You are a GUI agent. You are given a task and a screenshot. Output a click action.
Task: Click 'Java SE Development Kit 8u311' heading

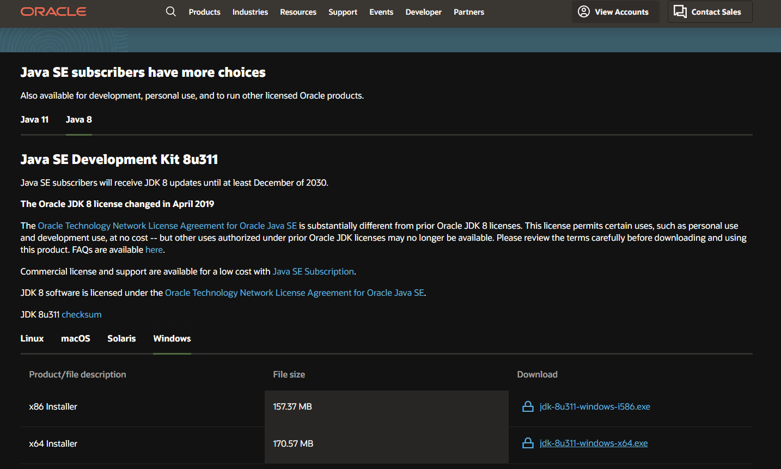[x=119, y=159]
